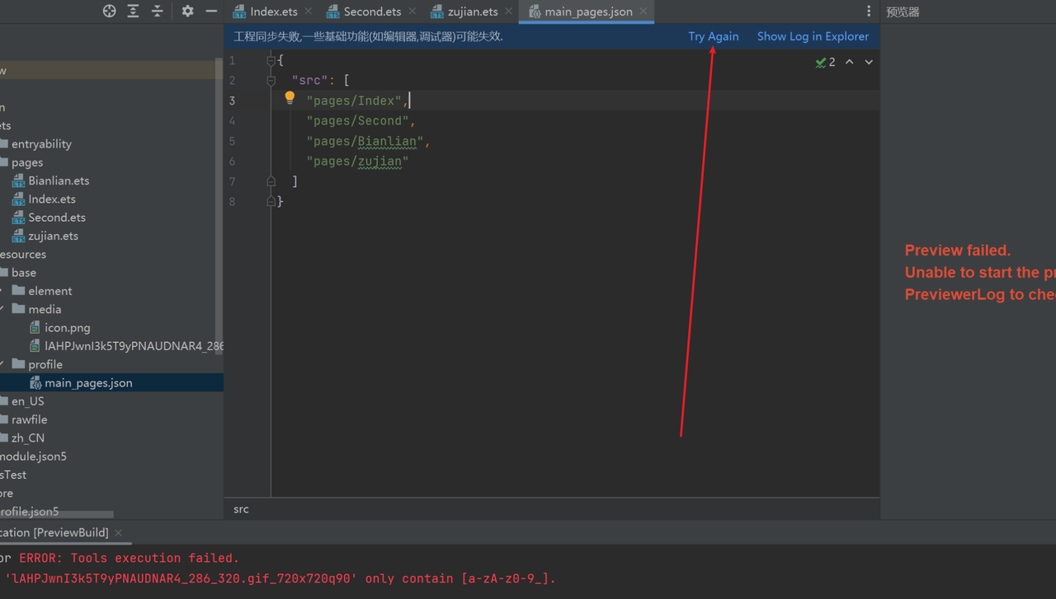Open editor tabs more options menu

(x=869, y=11)
